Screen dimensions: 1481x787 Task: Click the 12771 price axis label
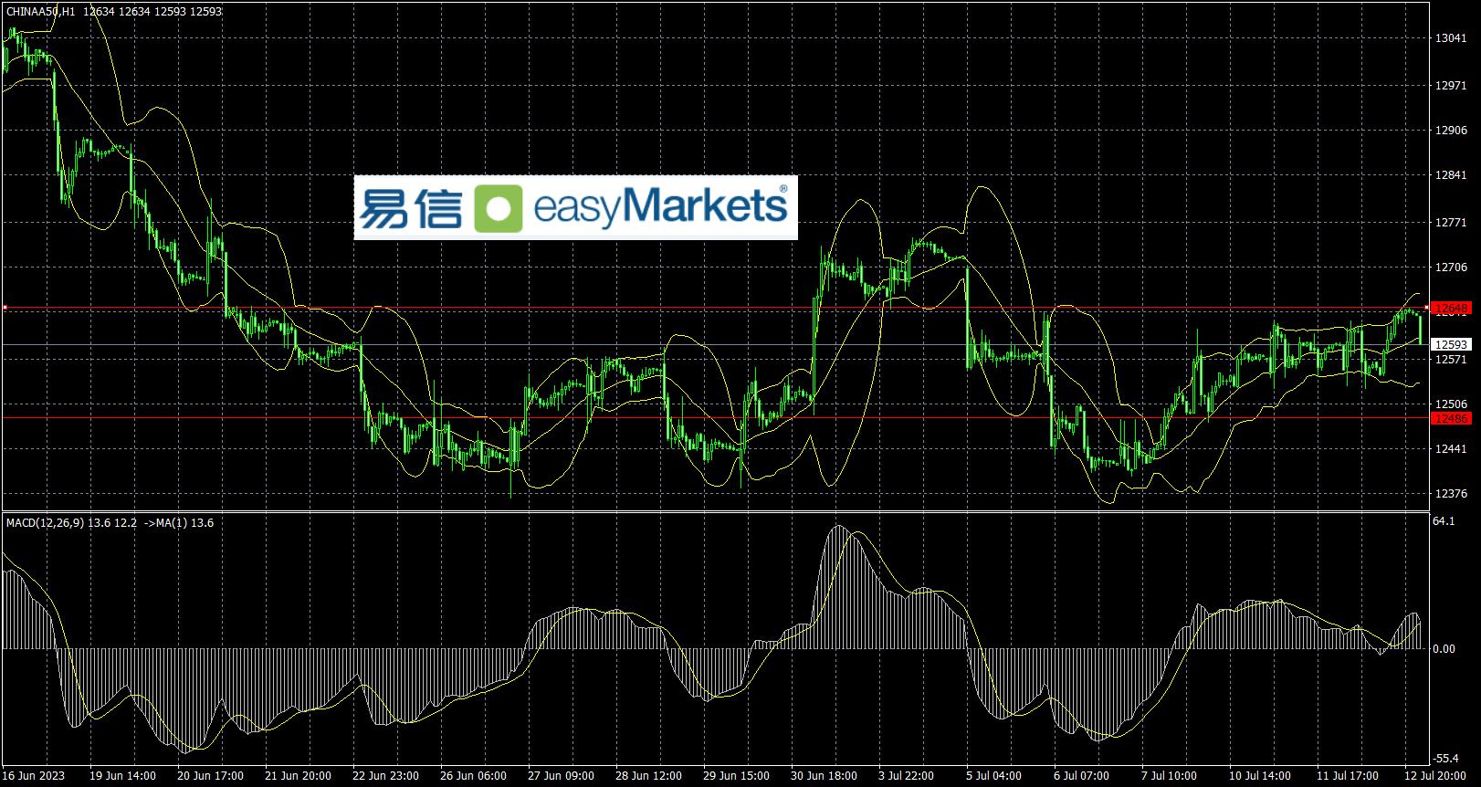1451,223
